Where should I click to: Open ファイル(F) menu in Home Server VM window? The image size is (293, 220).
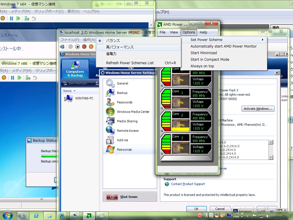(70, 40)
